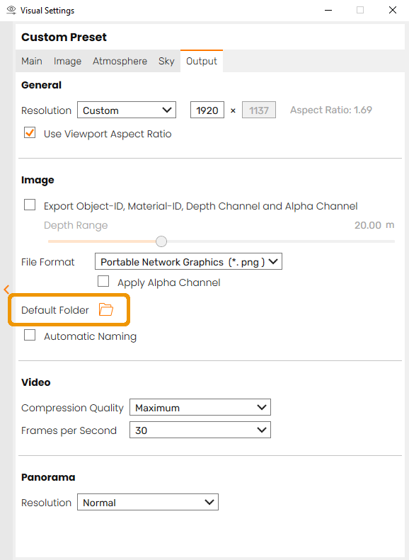Click the Visual Settings eye icon
Screen dimensions: 409x560
11,10
